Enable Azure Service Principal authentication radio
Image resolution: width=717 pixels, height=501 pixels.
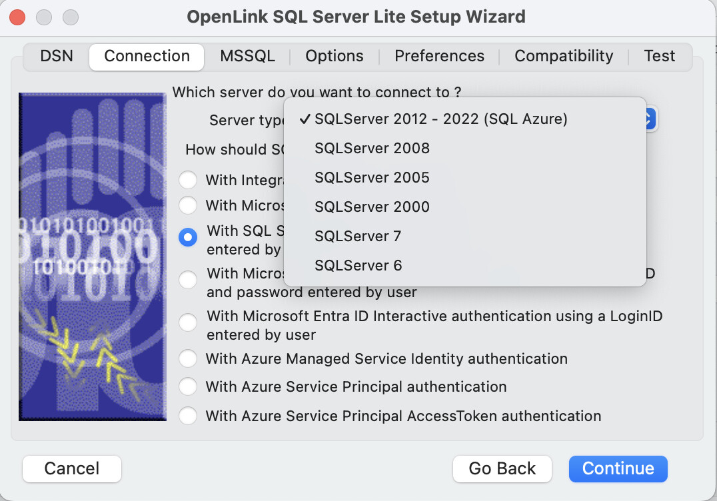pyautogui.click(x=189, y=387)
